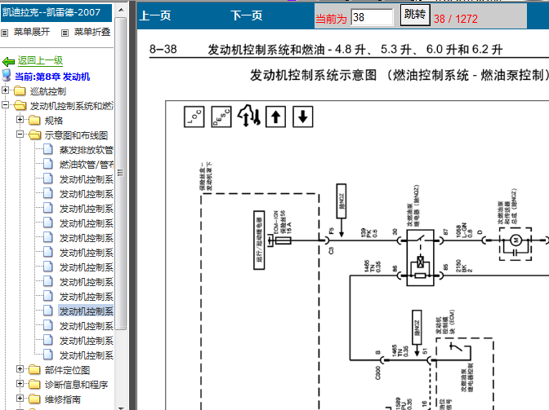The width and height of the screenshot is (549, 410).
Task: Expand the 维修指南 node
Action: tap(20, 398)
